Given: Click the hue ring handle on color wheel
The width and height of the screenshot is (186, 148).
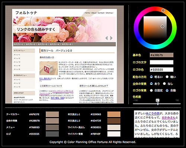Looking at the screenshot, I should pos(163,10).
